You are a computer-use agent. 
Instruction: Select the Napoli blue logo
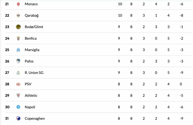coord(18,107)
